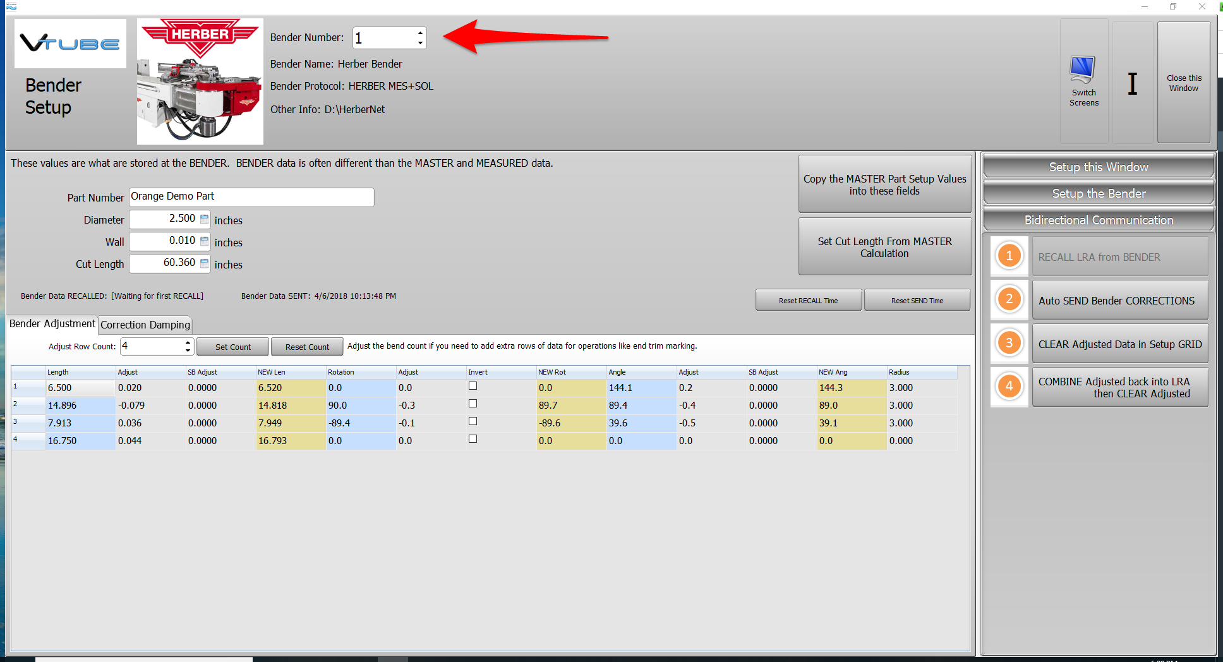Increase the Bender Number with up arrow
1223x662 pixels.
420,33
